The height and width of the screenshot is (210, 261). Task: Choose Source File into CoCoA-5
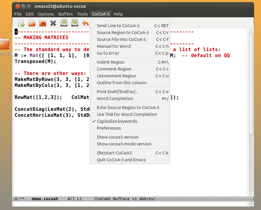point(130,39)
